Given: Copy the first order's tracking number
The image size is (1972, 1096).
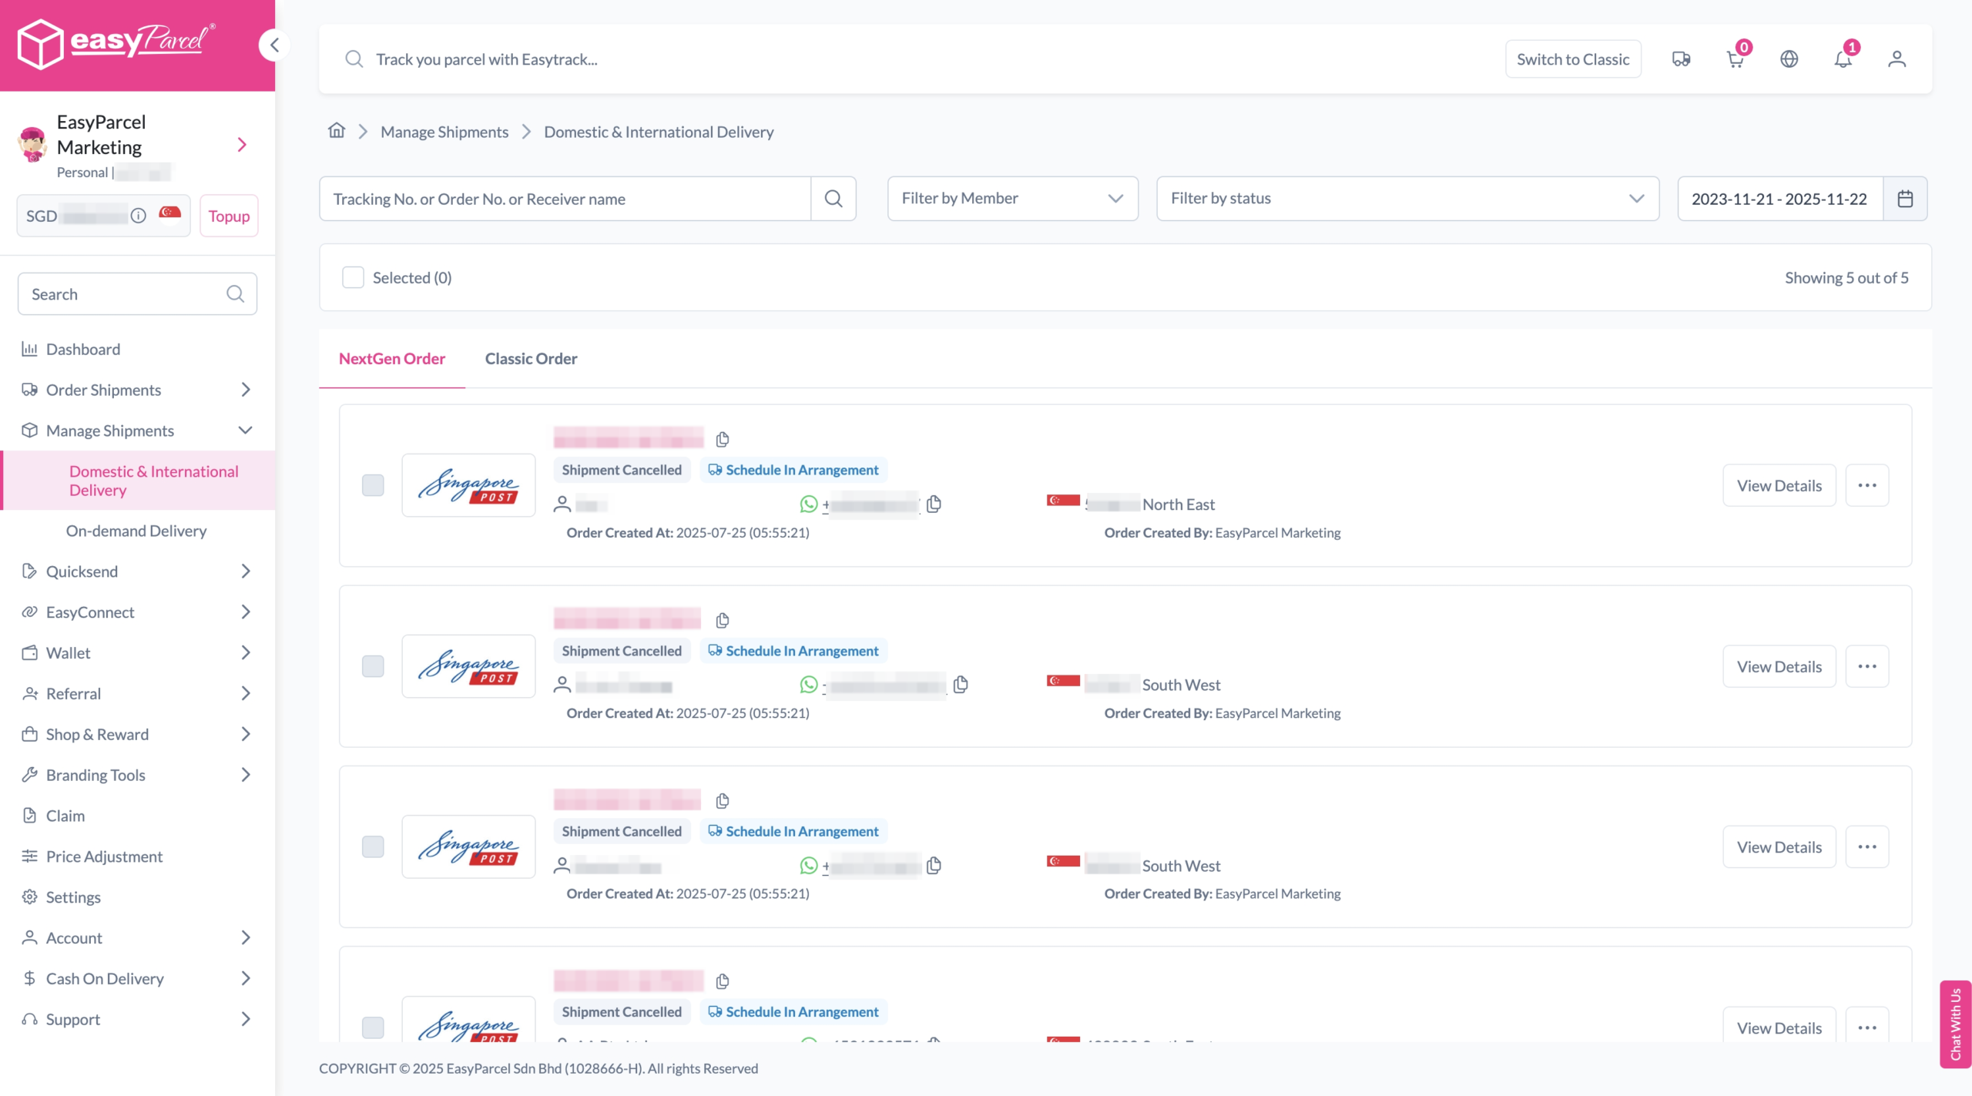Looking at the screenshot, I should coord(723,439).
